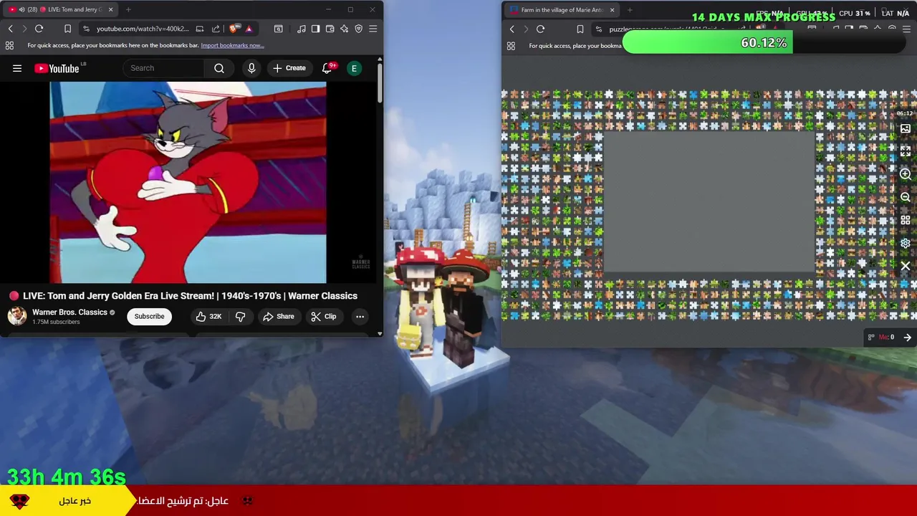This screenshot has height=516, width=917.
Task: Reload the puzzle page
Action: point(541,29)
